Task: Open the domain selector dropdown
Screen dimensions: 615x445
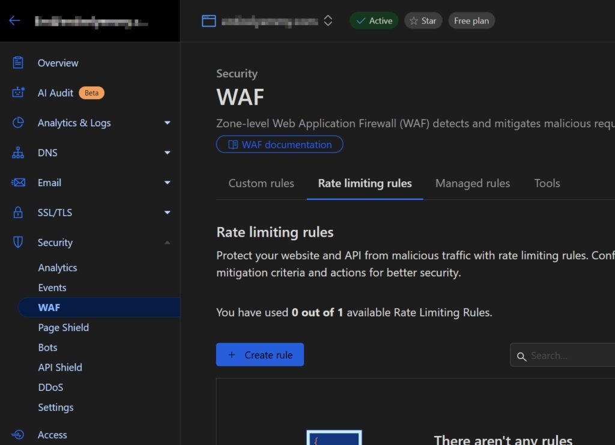Action: tap(328, 20)
